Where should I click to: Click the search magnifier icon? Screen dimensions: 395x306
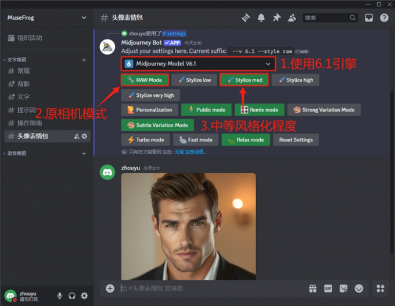(353, 17)
